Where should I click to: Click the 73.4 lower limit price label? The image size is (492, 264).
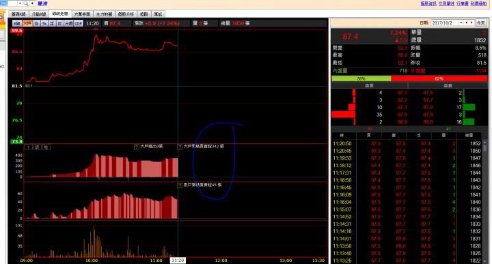16,142
